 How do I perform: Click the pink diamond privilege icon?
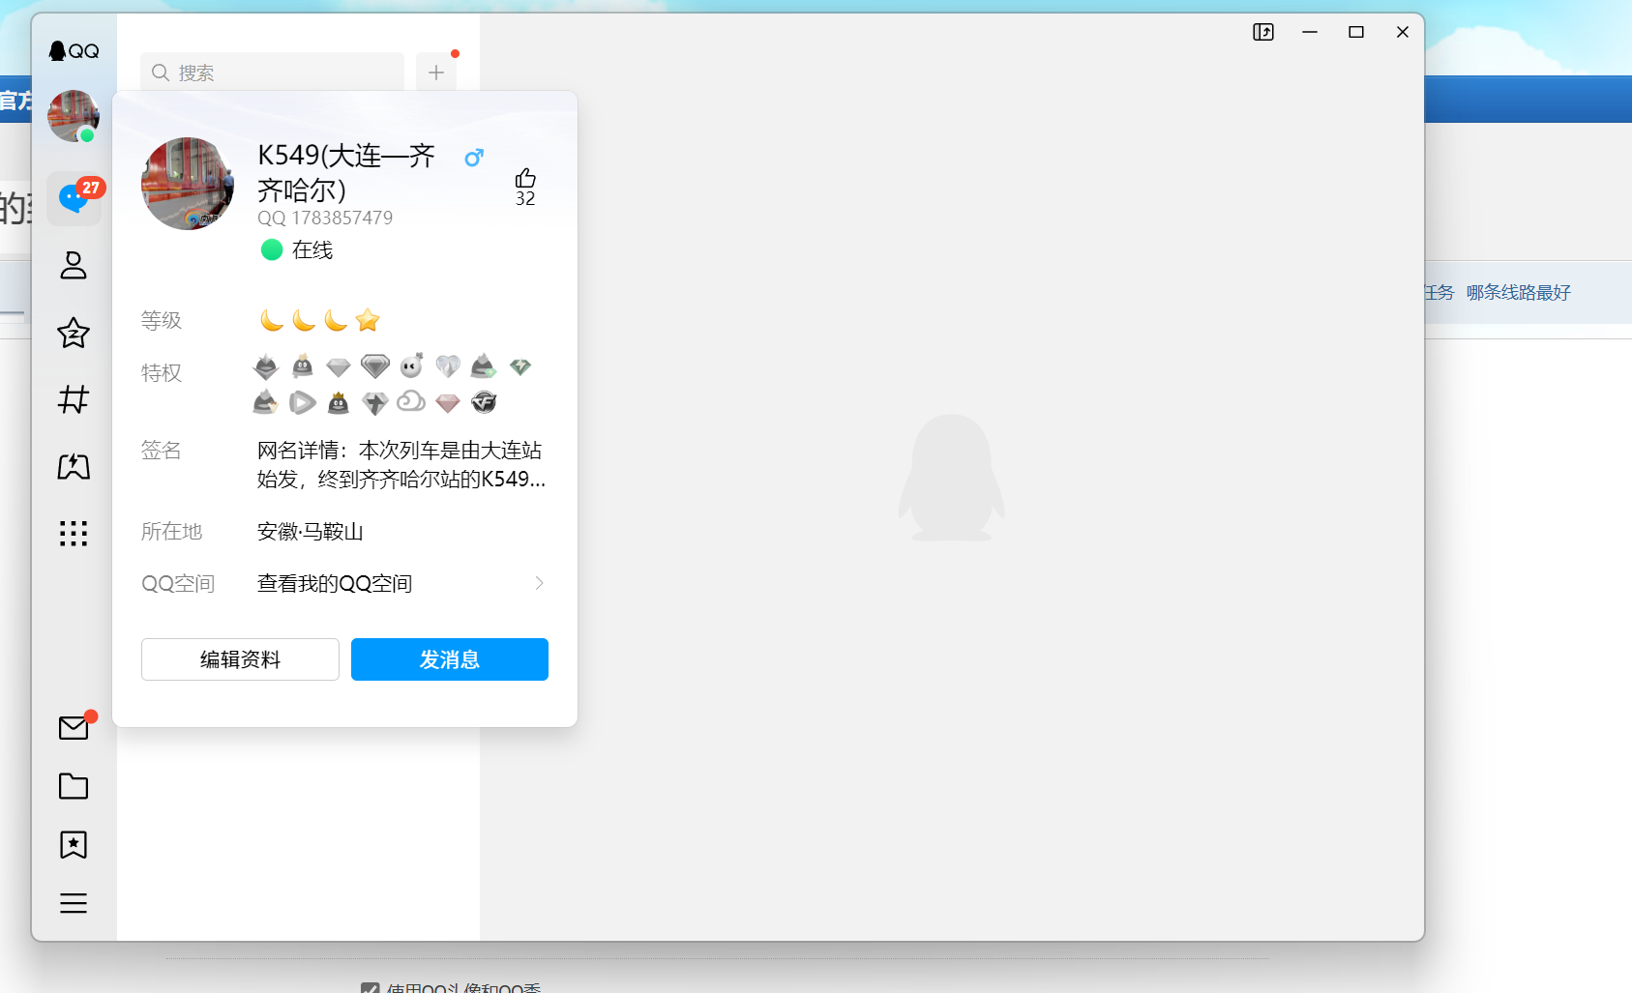[x=447, y=403]
